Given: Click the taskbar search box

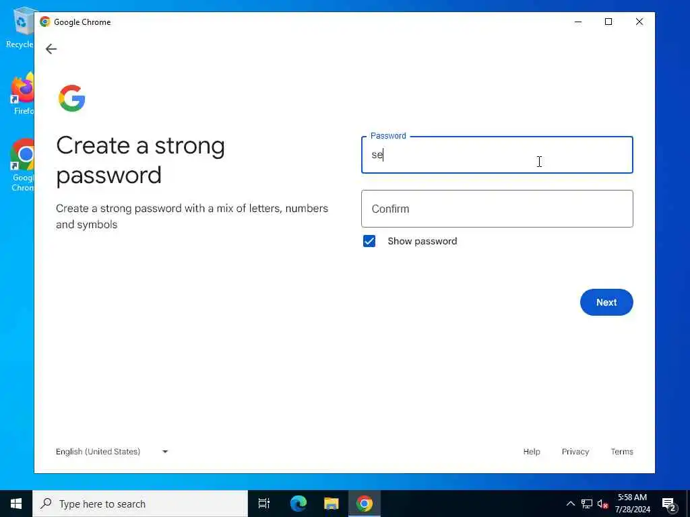Looking at the screenshot, I should coord(140,504).
